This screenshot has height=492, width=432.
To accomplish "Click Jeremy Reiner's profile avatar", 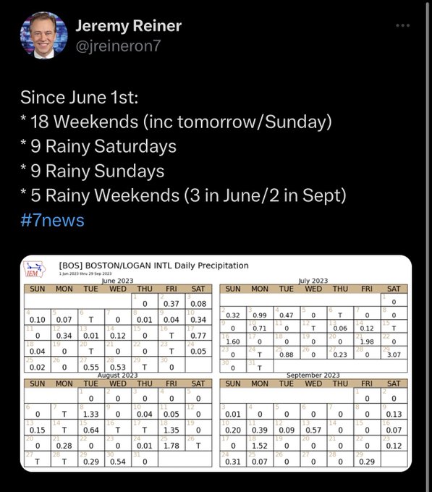I will (43, 35).
